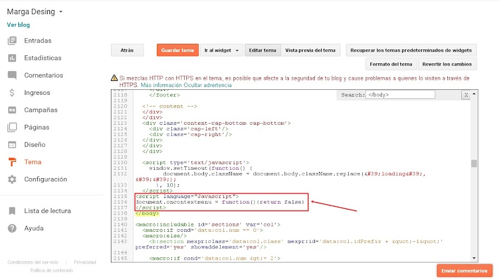Image resolution: width=499 pixels, height=279 pixels.
Task: Click the Tema paint roller icon
Action: tap(12, 162)
